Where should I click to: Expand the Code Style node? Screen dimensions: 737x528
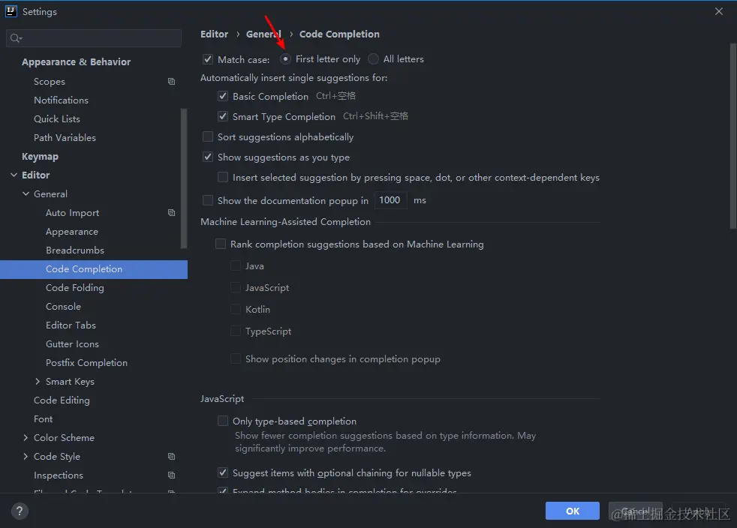coord(26,456)
